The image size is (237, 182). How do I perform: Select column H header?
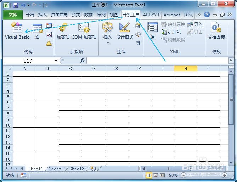pos(186,68)
